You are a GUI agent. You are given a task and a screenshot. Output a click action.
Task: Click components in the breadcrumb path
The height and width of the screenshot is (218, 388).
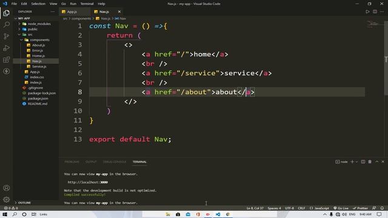coord(81,19)
